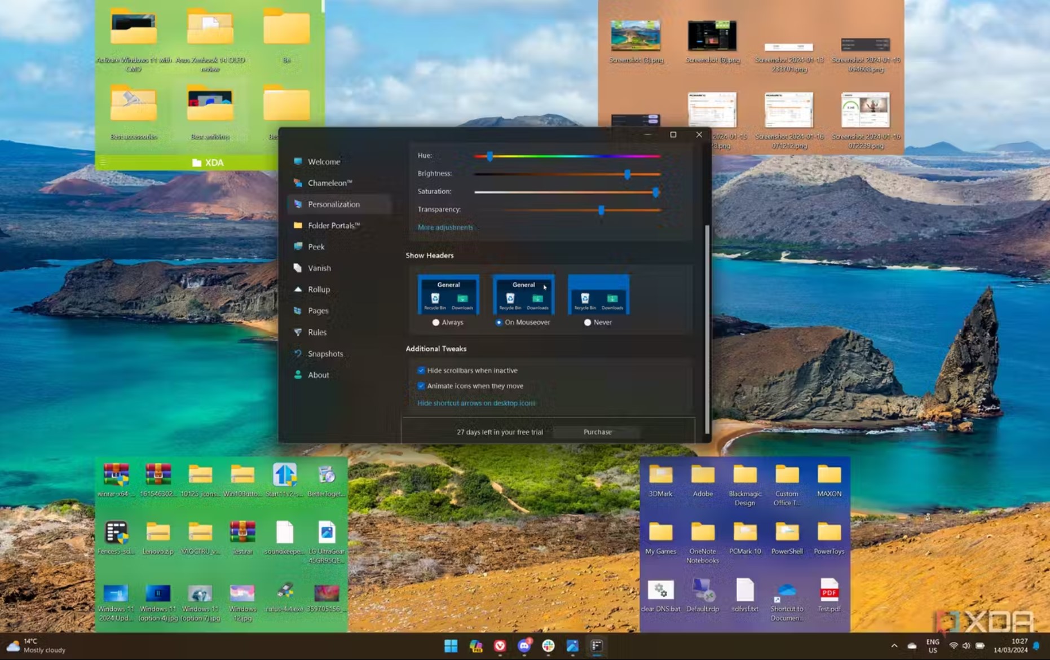Select the Snapshots sidebar icon
This screenshot has width=1050, height=660.
coord(298,354)
